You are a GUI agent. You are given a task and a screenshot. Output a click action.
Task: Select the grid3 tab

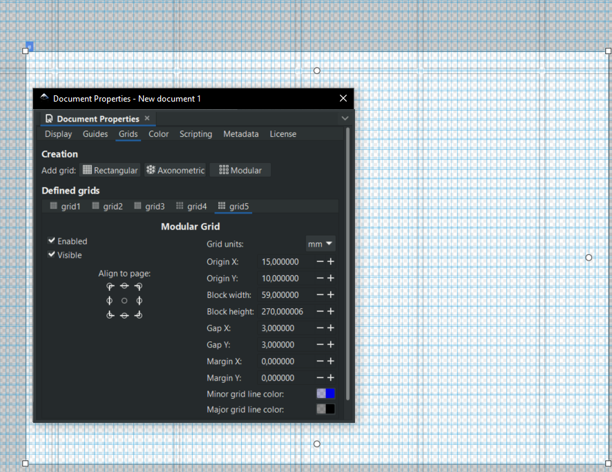[149, 206]
